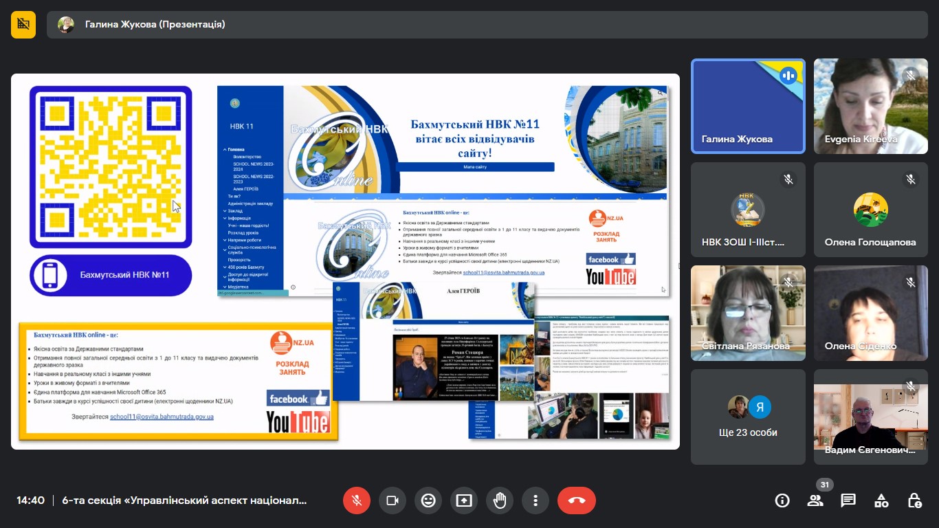This screenshot has height=528, width=939.
Task: Click the present now screen-share button
Action: point(464,500)
